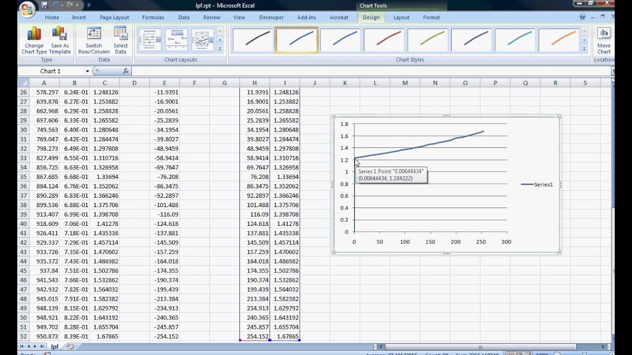Select the lpf sheet tab
This screenshot has height=355, width=632.
[x=55, y=347]
